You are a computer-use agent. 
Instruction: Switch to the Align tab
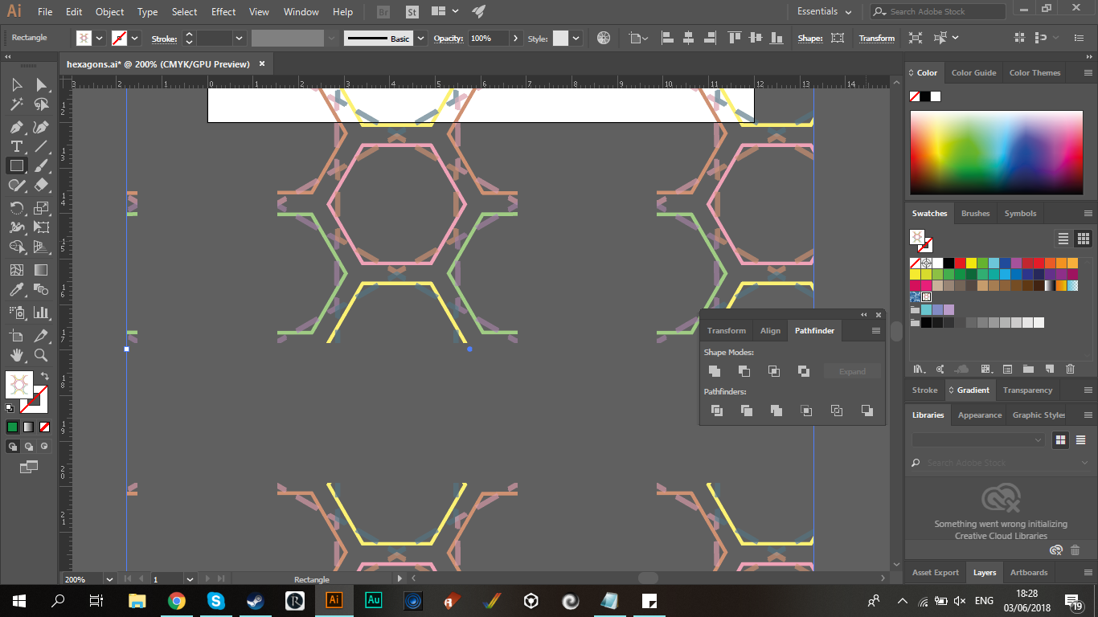tap(770, 330)
